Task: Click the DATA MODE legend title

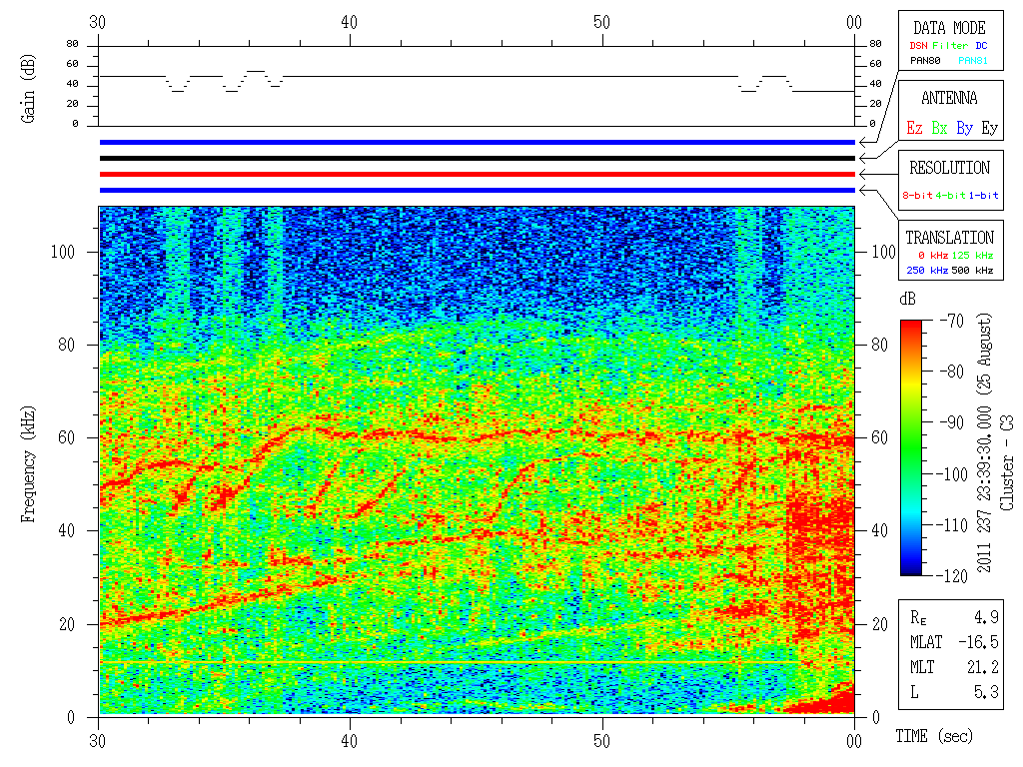Action: click(x=949, y=28)
